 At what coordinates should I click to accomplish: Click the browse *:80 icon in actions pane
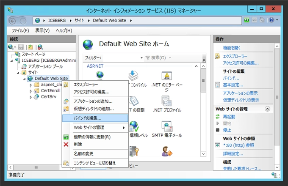(217, 145)
